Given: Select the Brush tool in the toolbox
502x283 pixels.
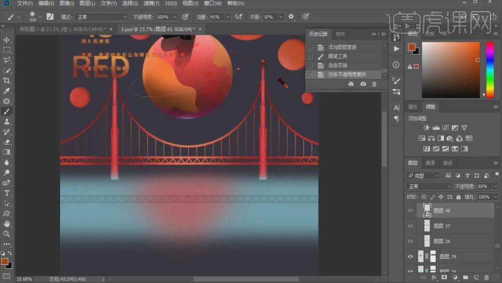Looking at the screenshot, I should click(7, 112).
